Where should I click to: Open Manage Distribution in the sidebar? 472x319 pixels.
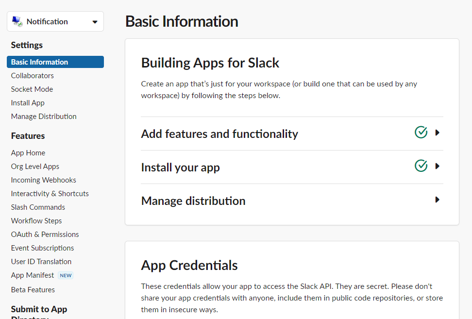pyautogui.click(x=44, y=117)
